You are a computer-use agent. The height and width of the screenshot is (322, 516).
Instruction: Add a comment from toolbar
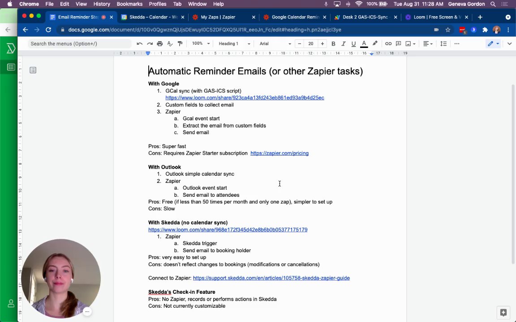398,44
